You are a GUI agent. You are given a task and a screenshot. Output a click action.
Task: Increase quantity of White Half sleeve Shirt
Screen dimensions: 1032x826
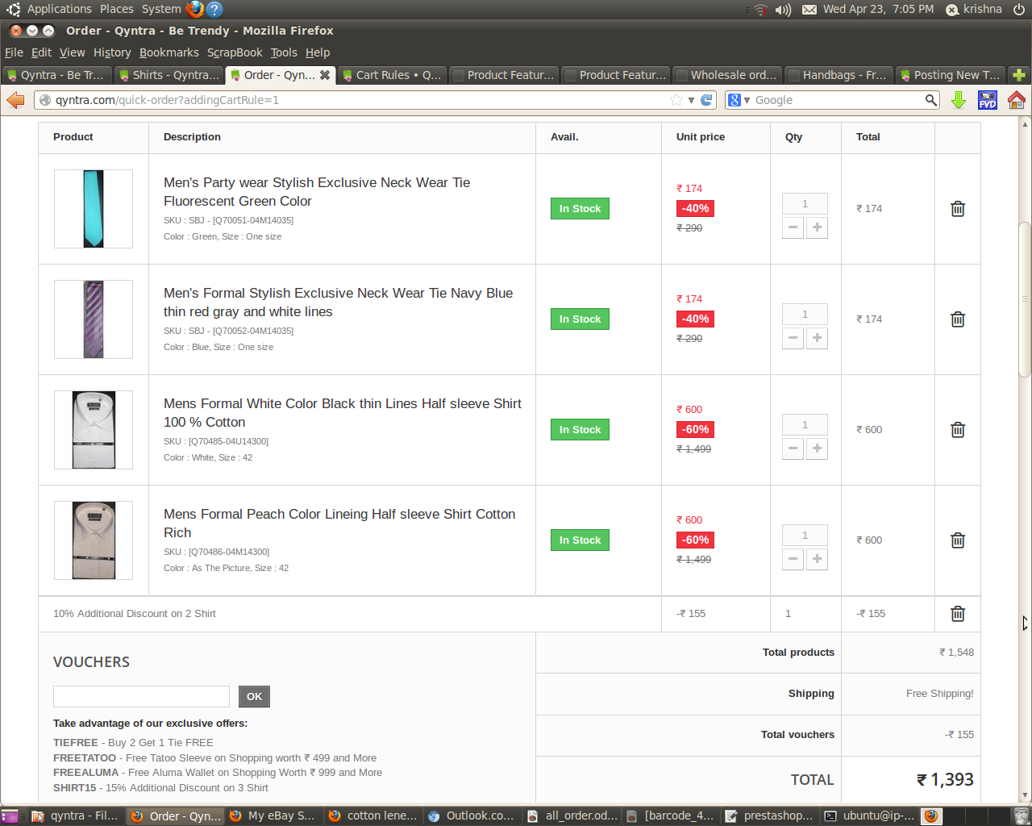[x=818, y=448]
